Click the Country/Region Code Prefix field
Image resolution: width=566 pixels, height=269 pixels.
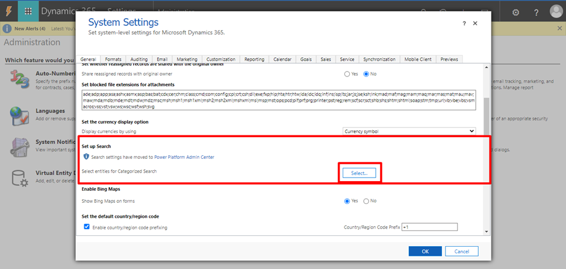point(429,227)
